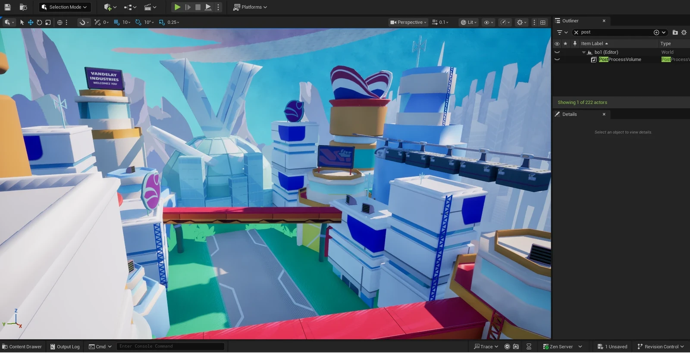This screenshot has height=353, width=690.
Task: Stop the play session
Action: coord(198,7)
